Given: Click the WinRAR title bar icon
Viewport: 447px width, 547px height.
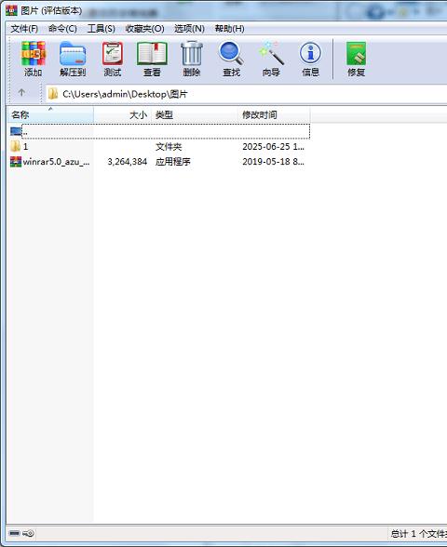Looking at the screenshot, I should click(11, 10).
